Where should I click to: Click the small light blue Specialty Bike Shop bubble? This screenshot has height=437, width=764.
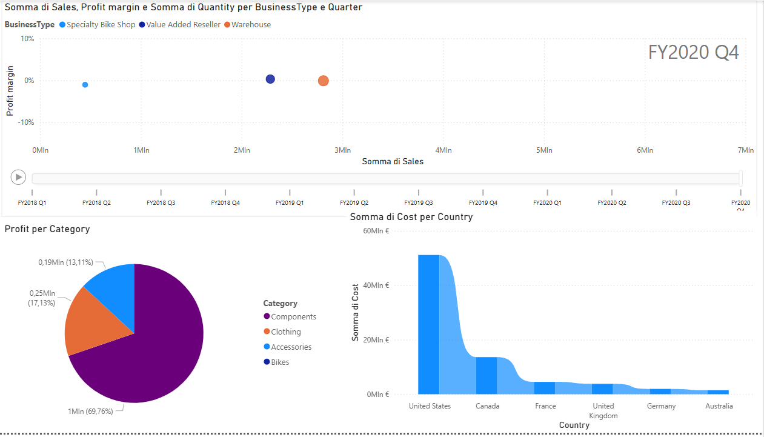85,85
